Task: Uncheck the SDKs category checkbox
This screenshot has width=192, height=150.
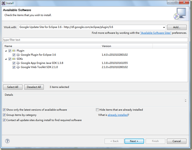Action: pos(10,59)
